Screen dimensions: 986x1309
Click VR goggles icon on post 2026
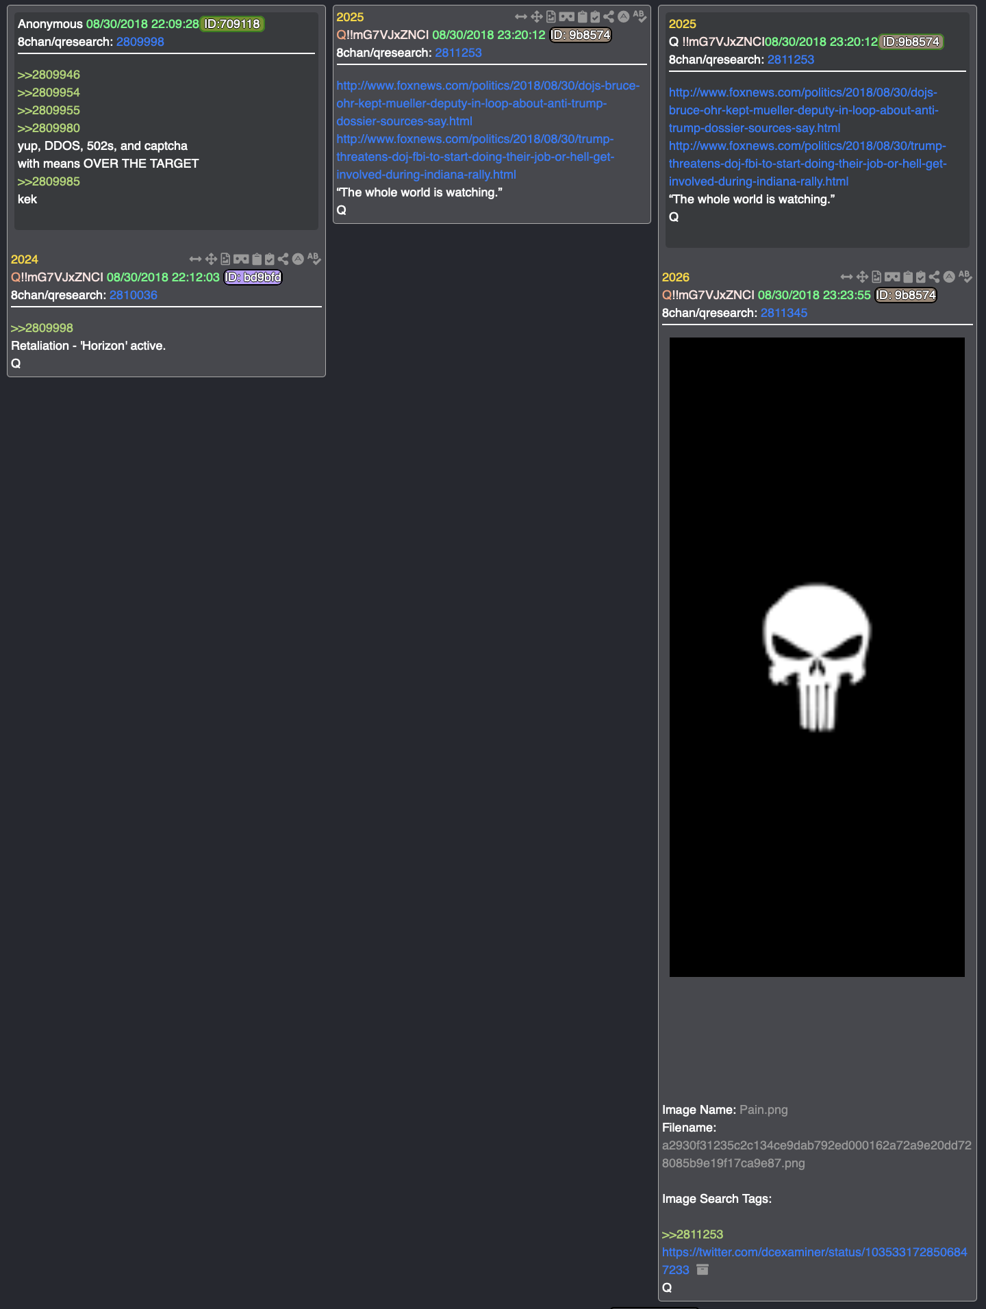click(892, 277)
